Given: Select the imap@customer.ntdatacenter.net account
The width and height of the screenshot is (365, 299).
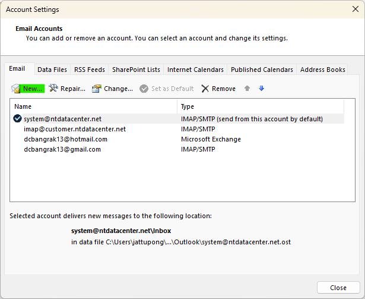Looking at the screenshot, I should [75, 129].
